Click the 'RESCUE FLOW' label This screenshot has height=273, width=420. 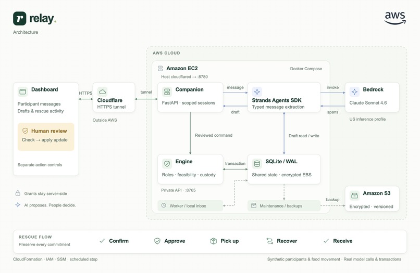tap(35, 237)
